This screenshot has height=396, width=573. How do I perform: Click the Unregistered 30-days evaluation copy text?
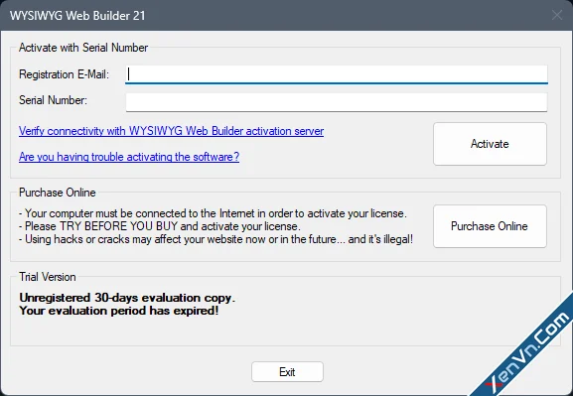(x=127, y=298)
